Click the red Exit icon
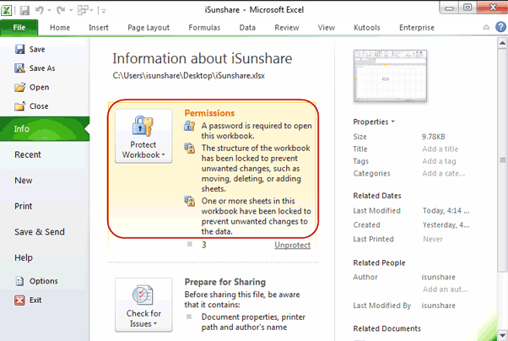Screen dimensions: 508x341 20,300
